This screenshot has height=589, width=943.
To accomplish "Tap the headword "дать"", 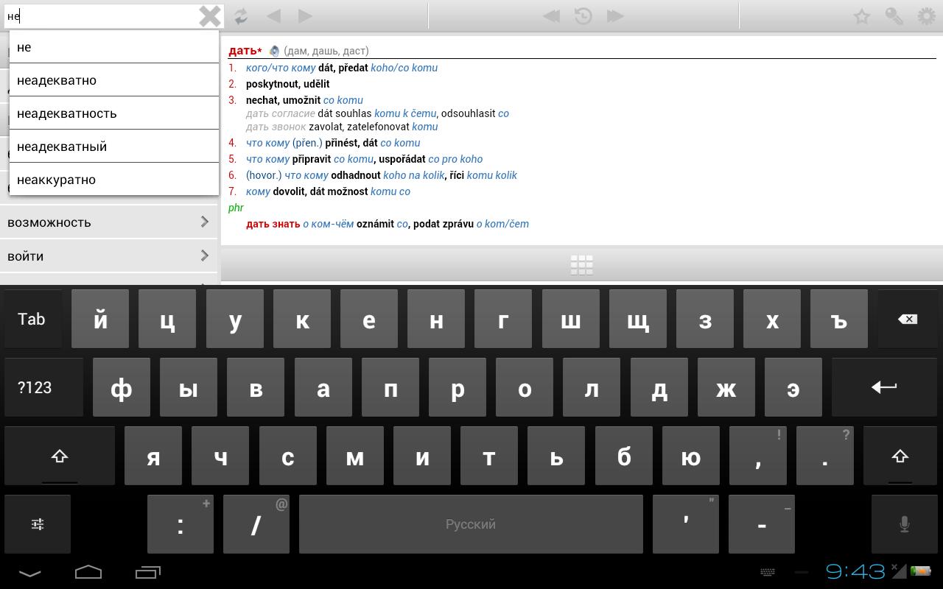I will (x=242, y=51).
